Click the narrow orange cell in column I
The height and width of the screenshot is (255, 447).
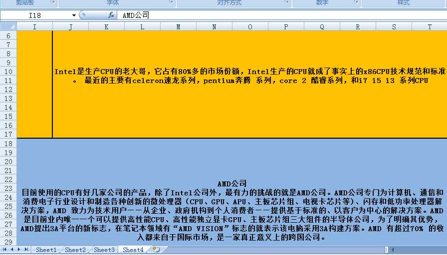[x=34, y=85]
